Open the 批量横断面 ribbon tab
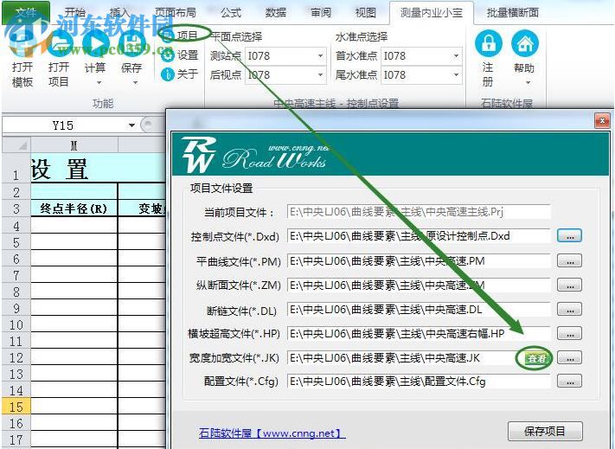This screenshot has width=615, height=449. (513, 13)
